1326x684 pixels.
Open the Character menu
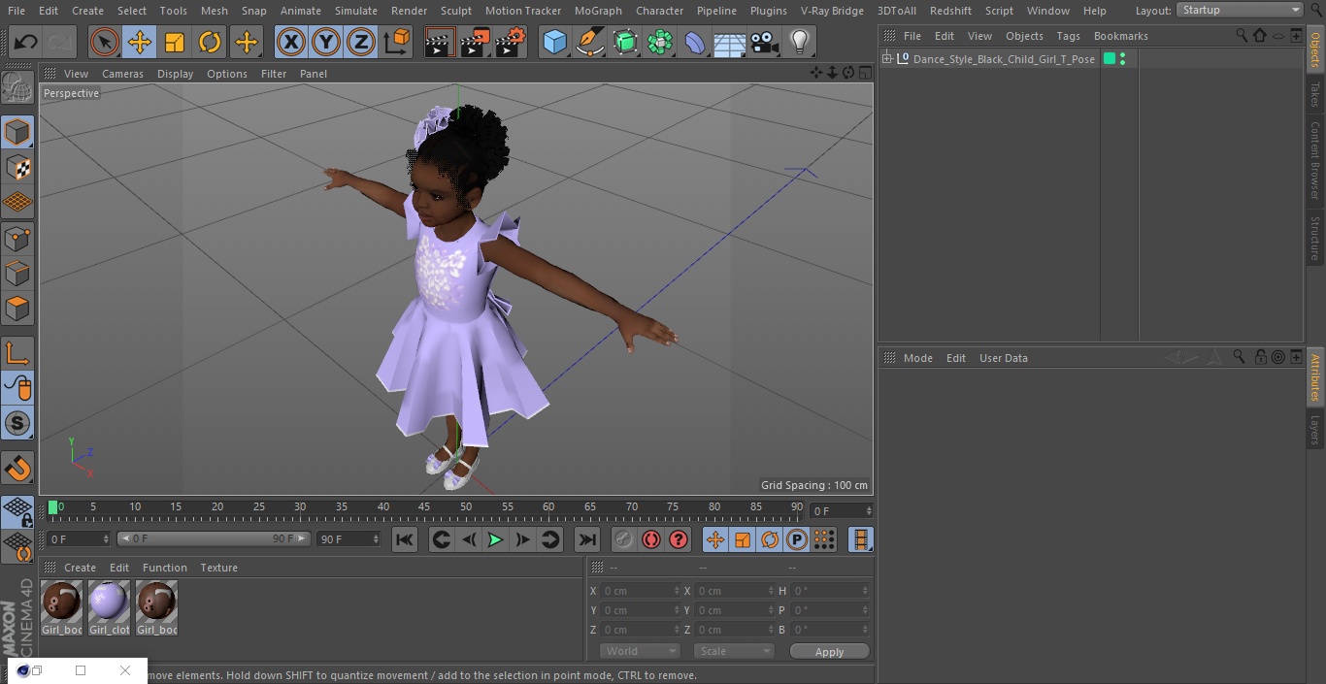660,11
